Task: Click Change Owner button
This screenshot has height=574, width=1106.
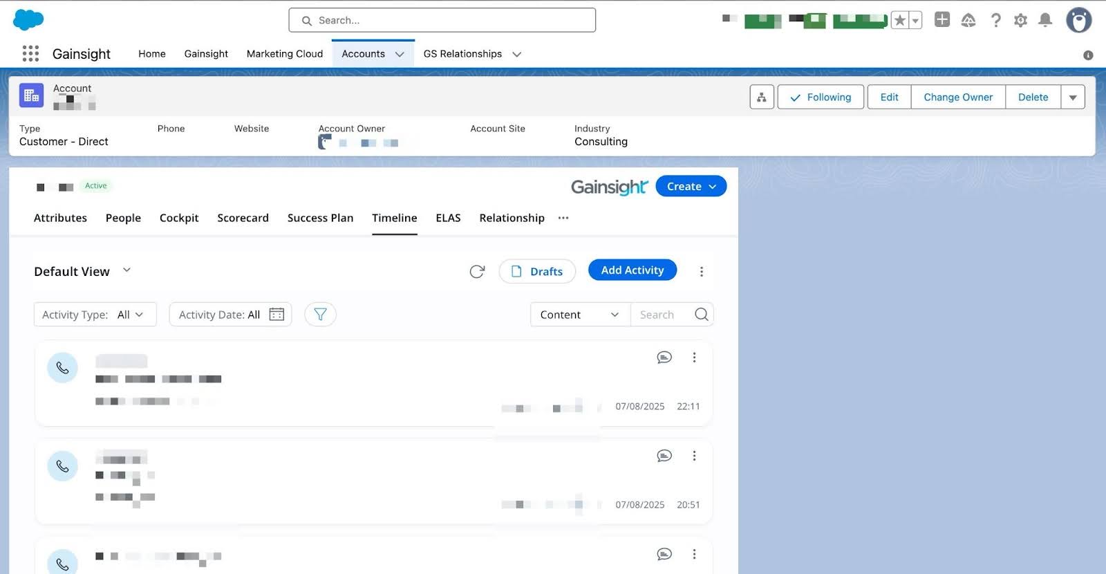Action: (958, 97)
